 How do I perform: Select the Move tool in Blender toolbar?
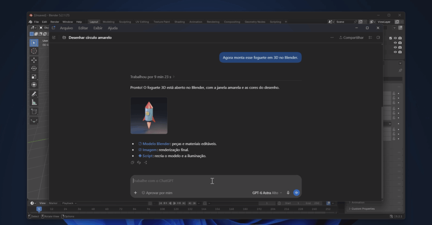pyautogui.click(x=34, y=60)
